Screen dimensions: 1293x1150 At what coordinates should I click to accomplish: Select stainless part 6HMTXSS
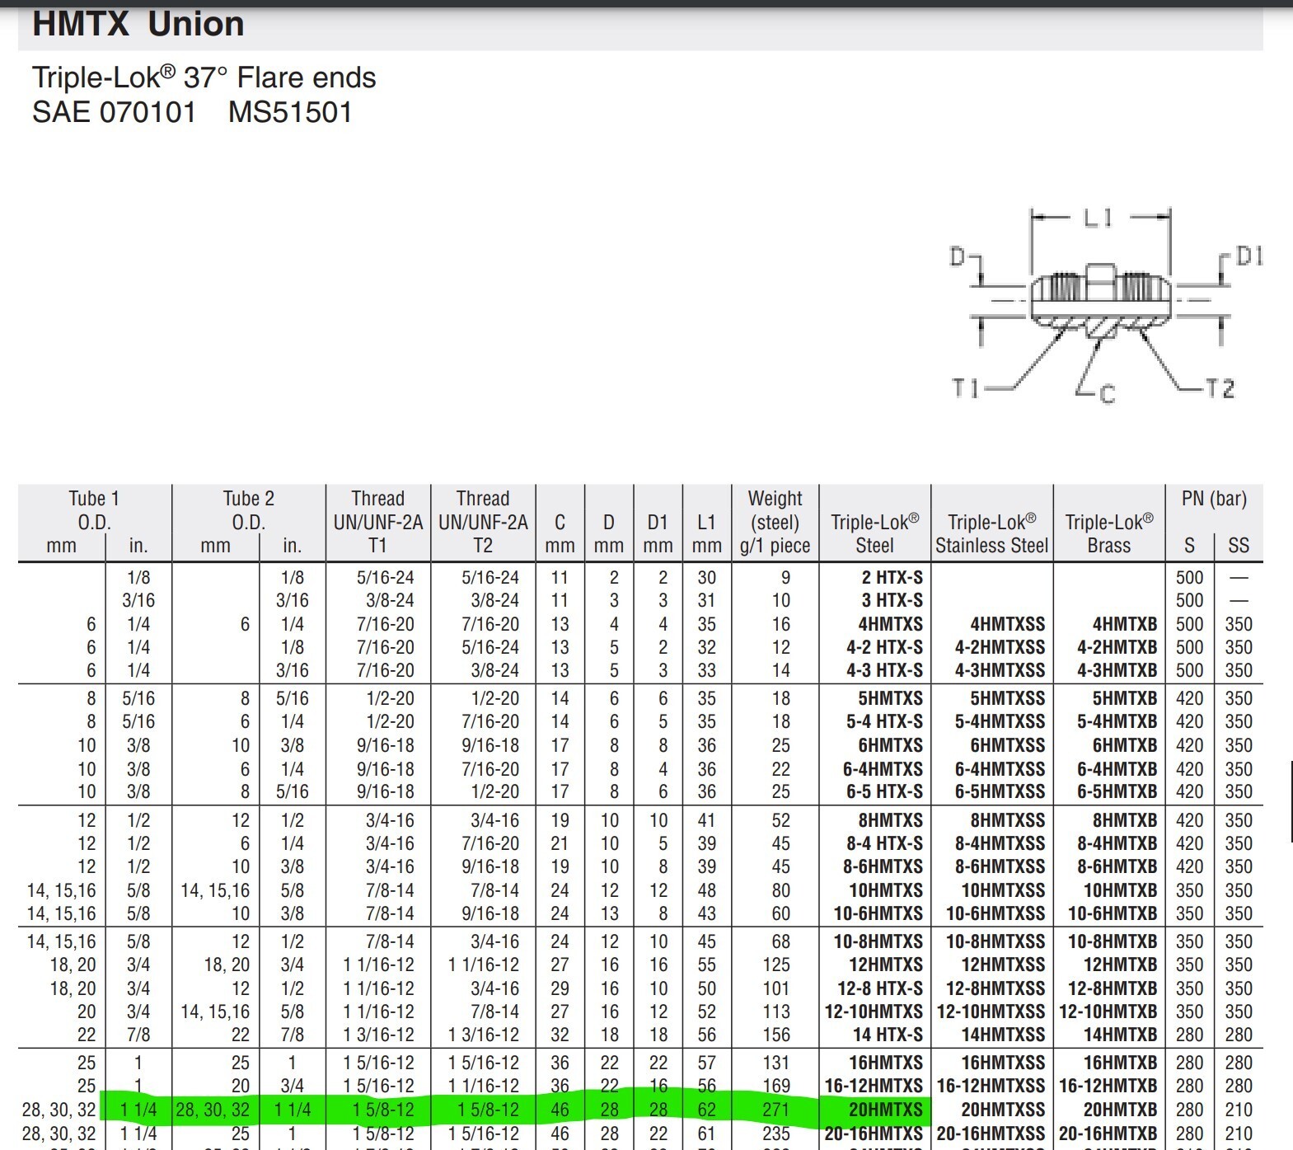[1008, 745]
